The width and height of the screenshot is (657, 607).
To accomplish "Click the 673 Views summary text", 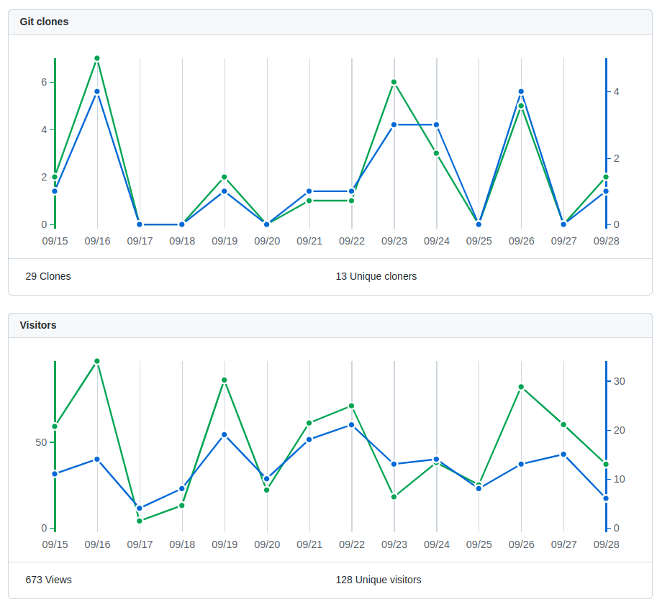I will [x=49, y=580].
